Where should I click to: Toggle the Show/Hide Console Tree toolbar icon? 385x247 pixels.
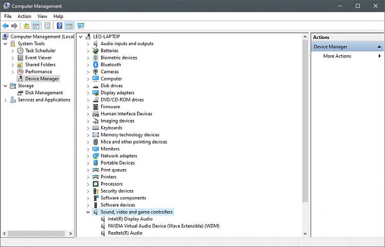pyautogui.click(x=36, y=26)
